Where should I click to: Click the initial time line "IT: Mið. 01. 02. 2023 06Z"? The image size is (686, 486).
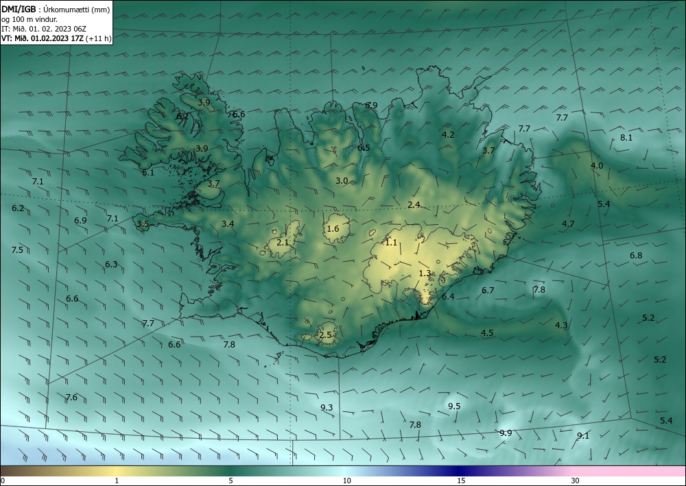pos(44,29)
